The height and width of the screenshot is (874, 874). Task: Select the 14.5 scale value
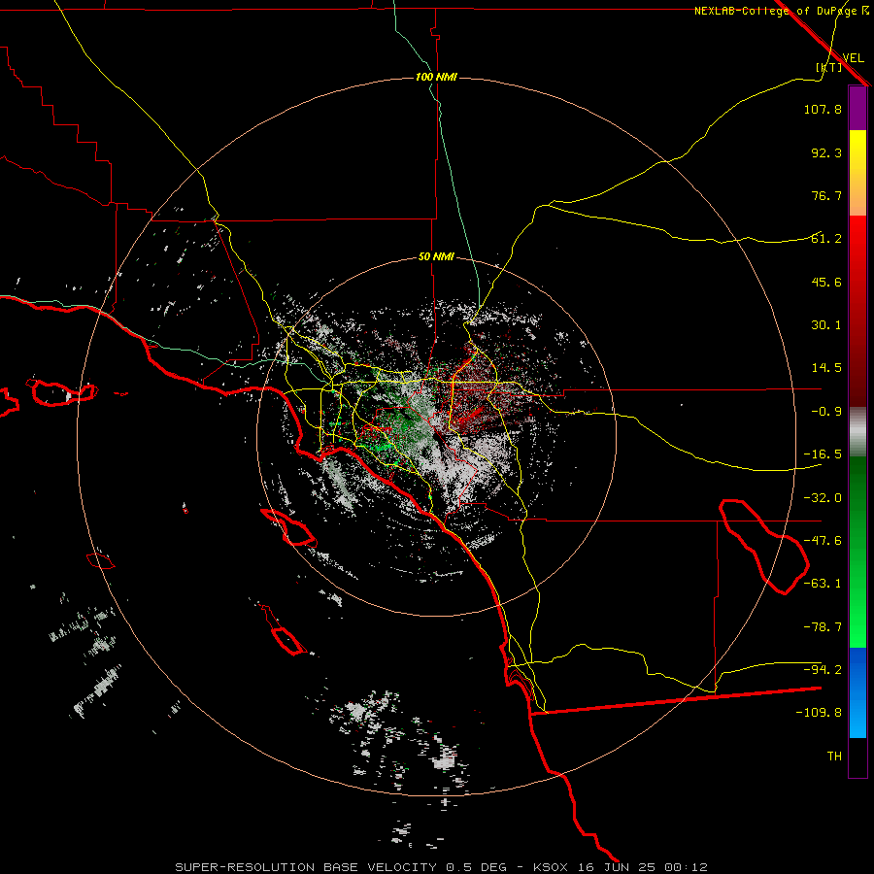pyautogui.click(x=826, y=368)
